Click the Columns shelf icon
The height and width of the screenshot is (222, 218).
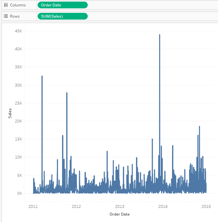[5, 5]
